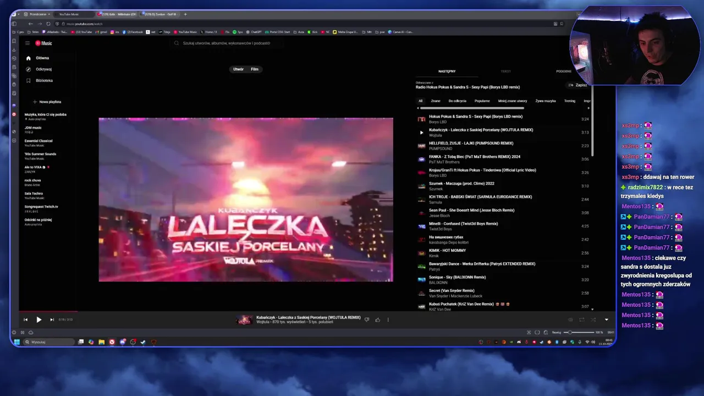
Task: Open the Odkrywaj explore page
Action: [x=42, y=69]
